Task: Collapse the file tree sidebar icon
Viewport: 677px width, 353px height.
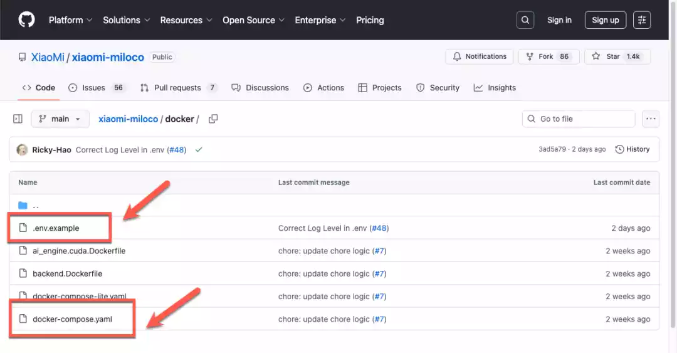Action: point(18,119)
